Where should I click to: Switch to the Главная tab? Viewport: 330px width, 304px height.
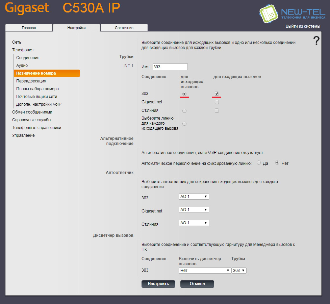[x=29, y=28]
